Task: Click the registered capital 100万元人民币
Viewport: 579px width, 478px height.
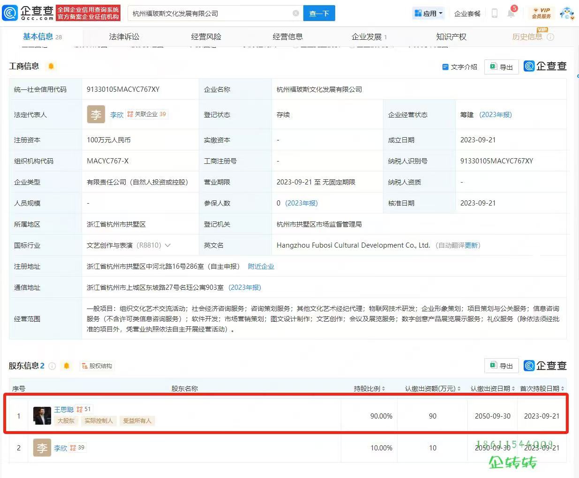Action: (109, 140)
